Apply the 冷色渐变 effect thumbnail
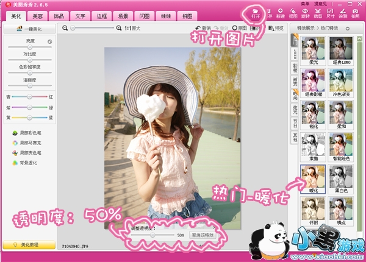Screen dimensions: 366x262 (x=341, y=83)
